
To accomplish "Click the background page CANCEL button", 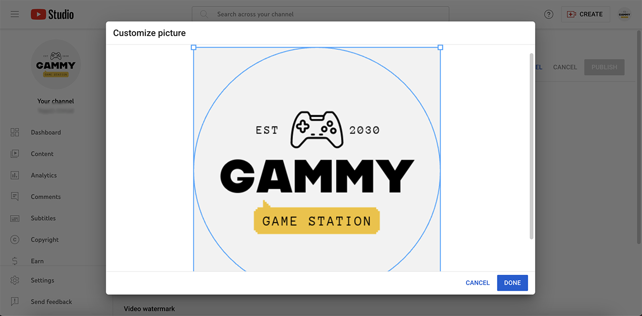I will tap(565, 67).
